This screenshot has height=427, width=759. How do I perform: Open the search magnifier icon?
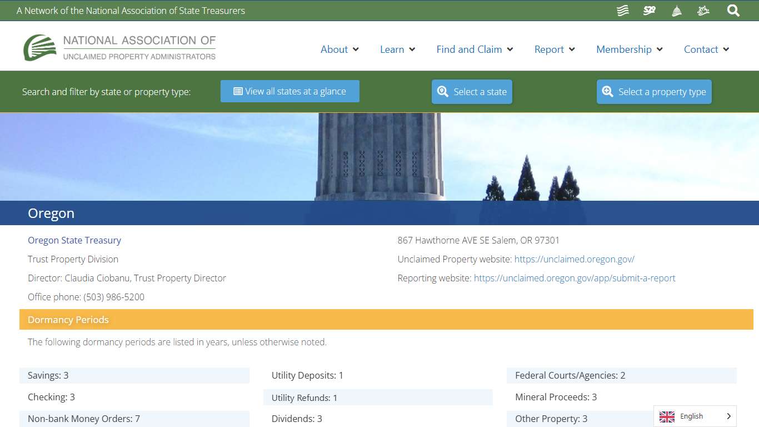pyautogui.click(x=733, y=10)
